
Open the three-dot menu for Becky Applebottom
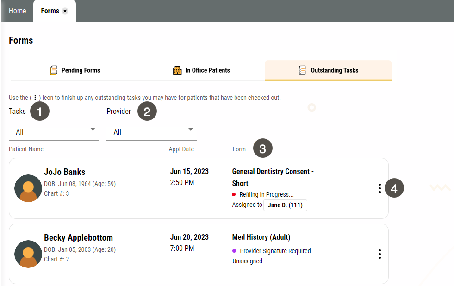[x=379, y=254]
